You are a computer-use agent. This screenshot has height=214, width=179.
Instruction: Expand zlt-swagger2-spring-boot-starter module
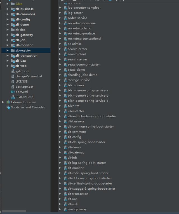point(60,189)
